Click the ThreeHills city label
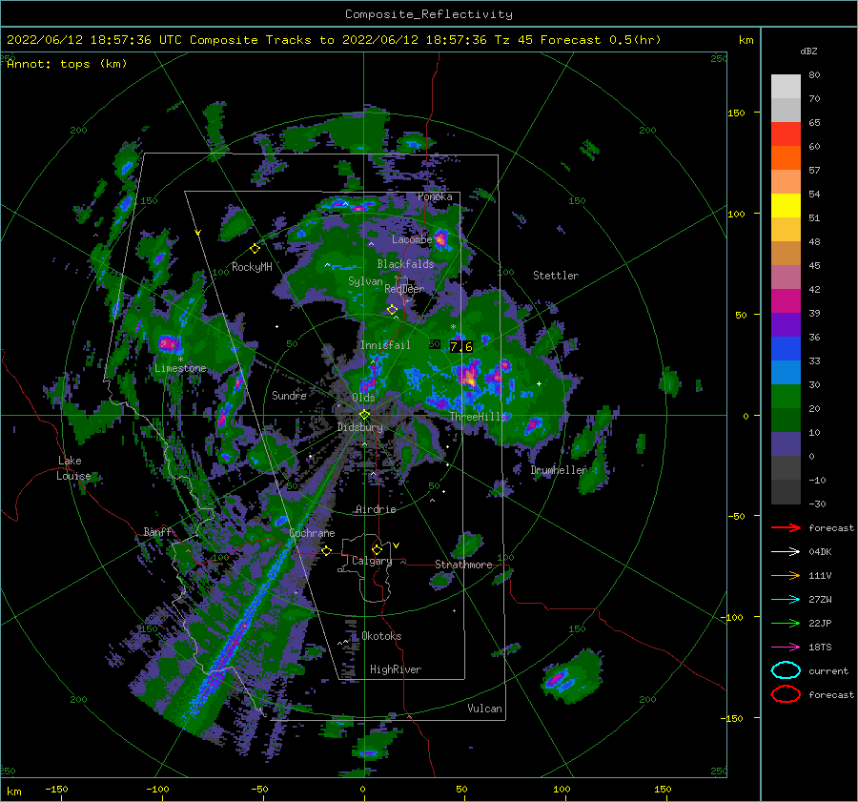Viewport: 858px width, 802px height. point(479,417)
